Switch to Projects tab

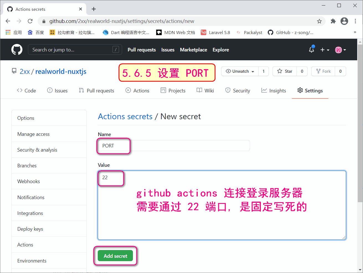click(173, 90)
